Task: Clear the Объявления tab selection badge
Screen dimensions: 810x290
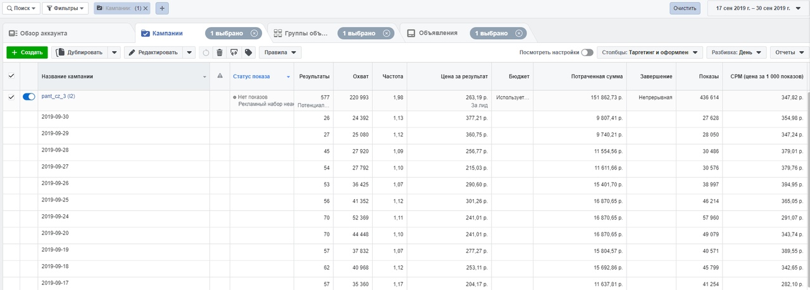Action: click(x=519, y=33)
